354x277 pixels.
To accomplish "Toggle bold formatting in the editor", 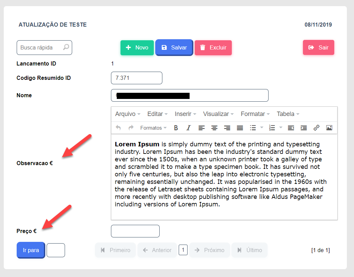I will [x=176, y=128].
